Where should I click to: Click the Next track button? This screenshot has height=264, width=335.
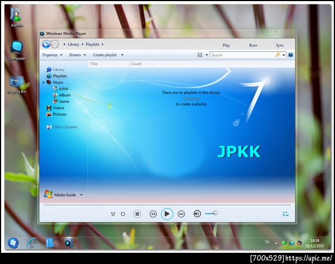point(181,214)
